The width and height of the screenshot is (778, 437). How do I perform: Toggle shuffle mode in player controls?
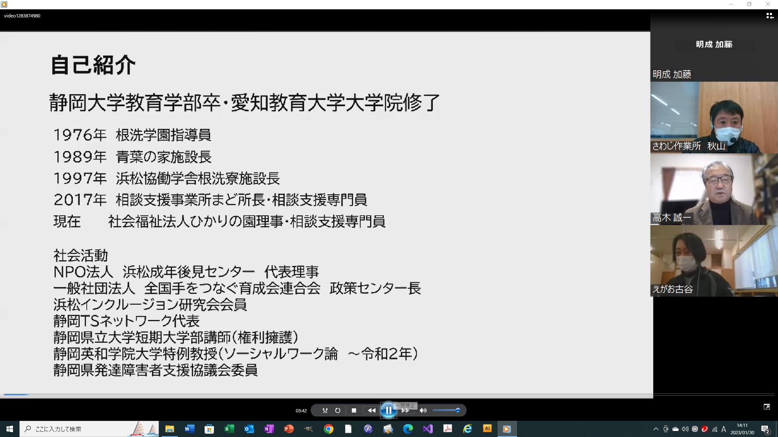(x=325, y=410)
